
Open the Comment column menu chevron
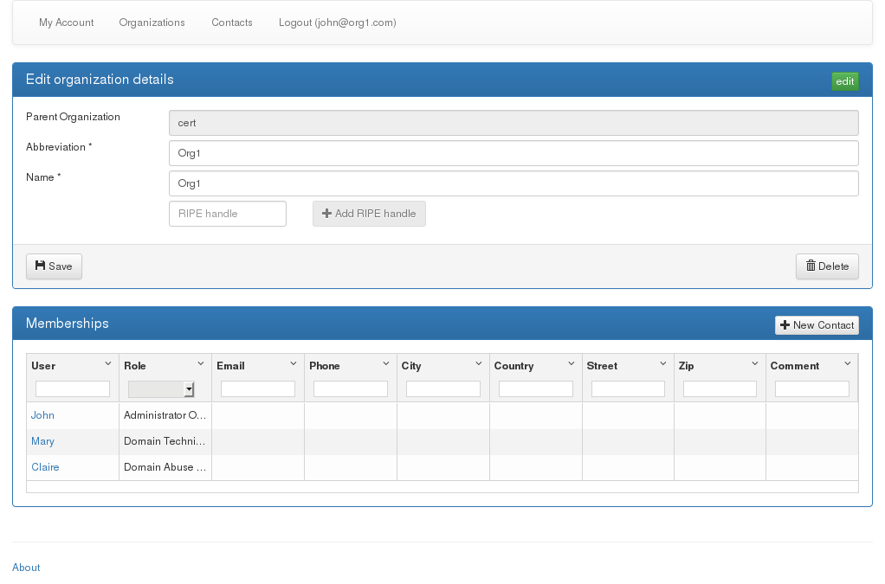[x=847, y=364]
